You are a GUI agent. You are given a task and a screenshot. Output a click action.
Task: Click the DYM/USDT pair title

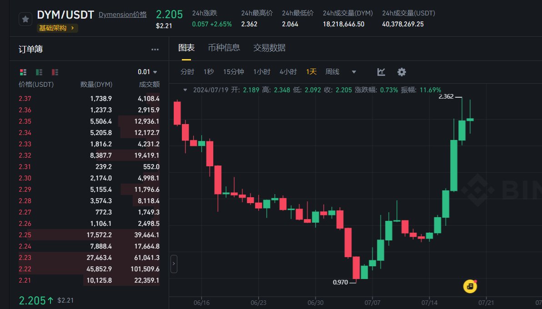click(65, 15)
